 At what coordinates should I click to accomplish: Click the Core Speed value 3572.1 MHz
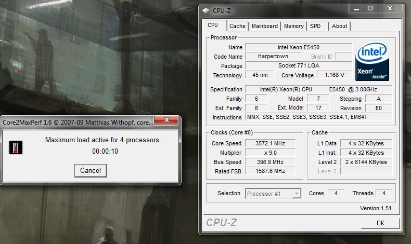(x=270, y=143)
